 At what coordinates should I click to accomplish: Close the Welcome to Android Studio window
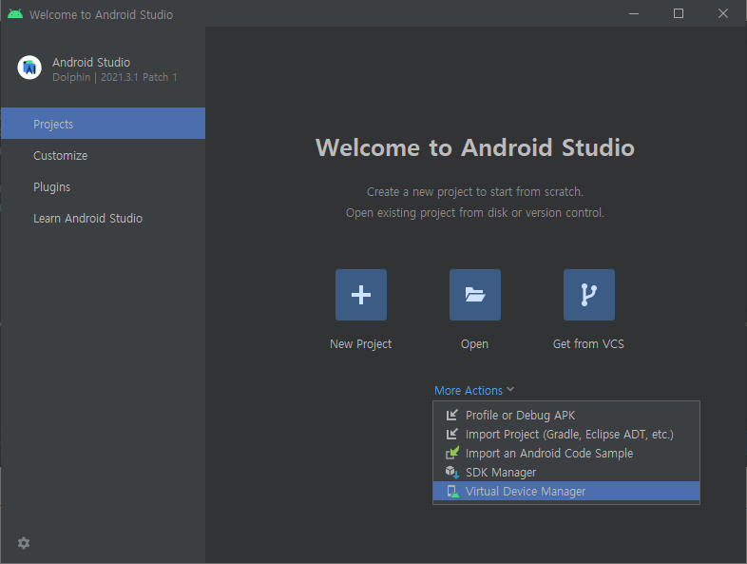[x=723, y=13]
